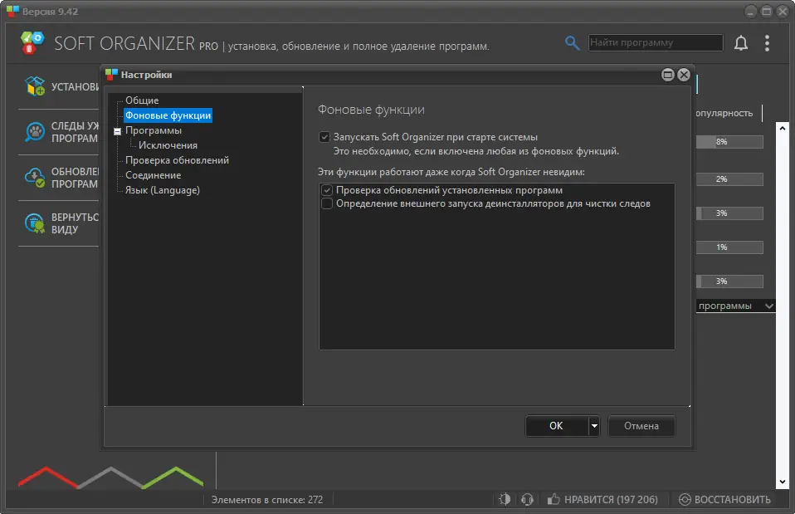Click the settings dialog maximize icon
Screen dimensions: 795x514
pyautogui.click(x=668, y=75)
